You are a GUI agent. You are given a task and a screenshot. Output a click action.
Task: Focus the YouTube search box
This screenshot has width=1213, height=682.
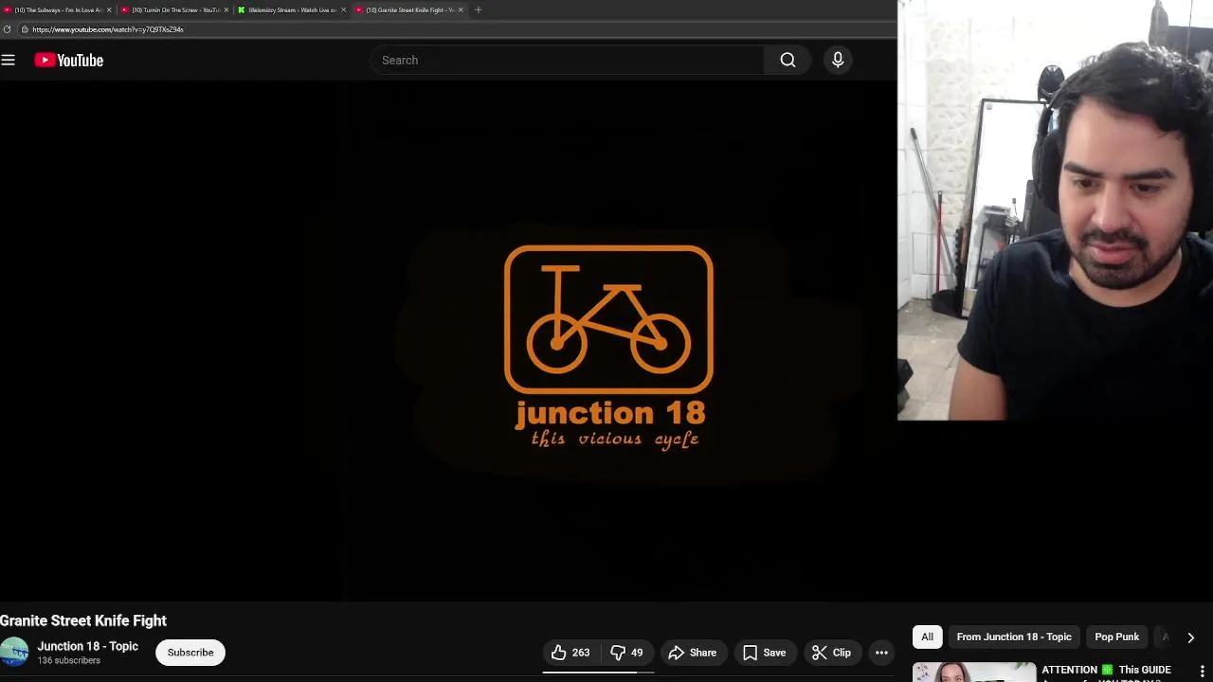567,60
